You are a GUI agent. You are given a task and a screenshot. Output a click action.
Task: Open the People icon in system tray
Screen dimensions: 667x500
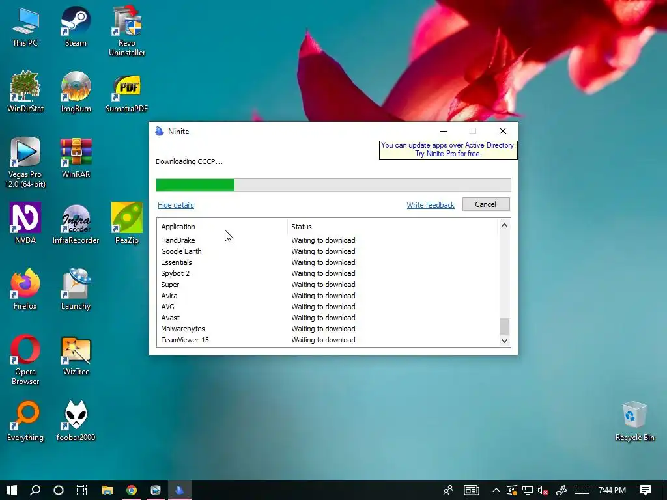(x=448, y=490)
